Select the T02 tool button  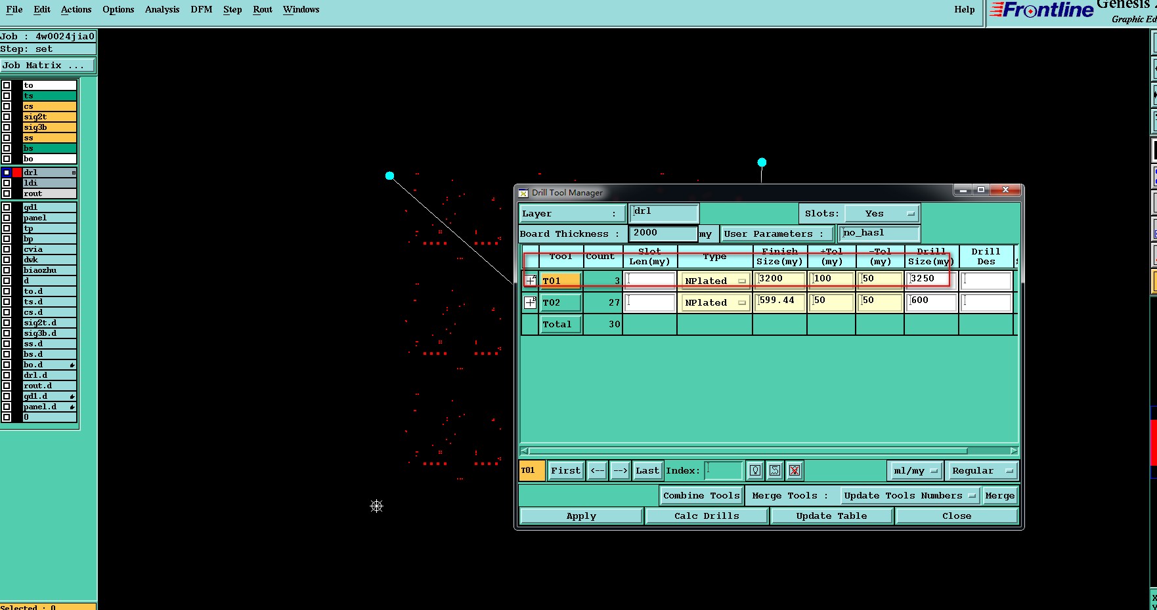point(560,302)
